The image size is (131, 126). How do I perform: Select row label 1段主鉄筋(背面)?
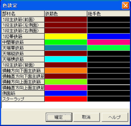pyautogui.click(x=23, y=65)
